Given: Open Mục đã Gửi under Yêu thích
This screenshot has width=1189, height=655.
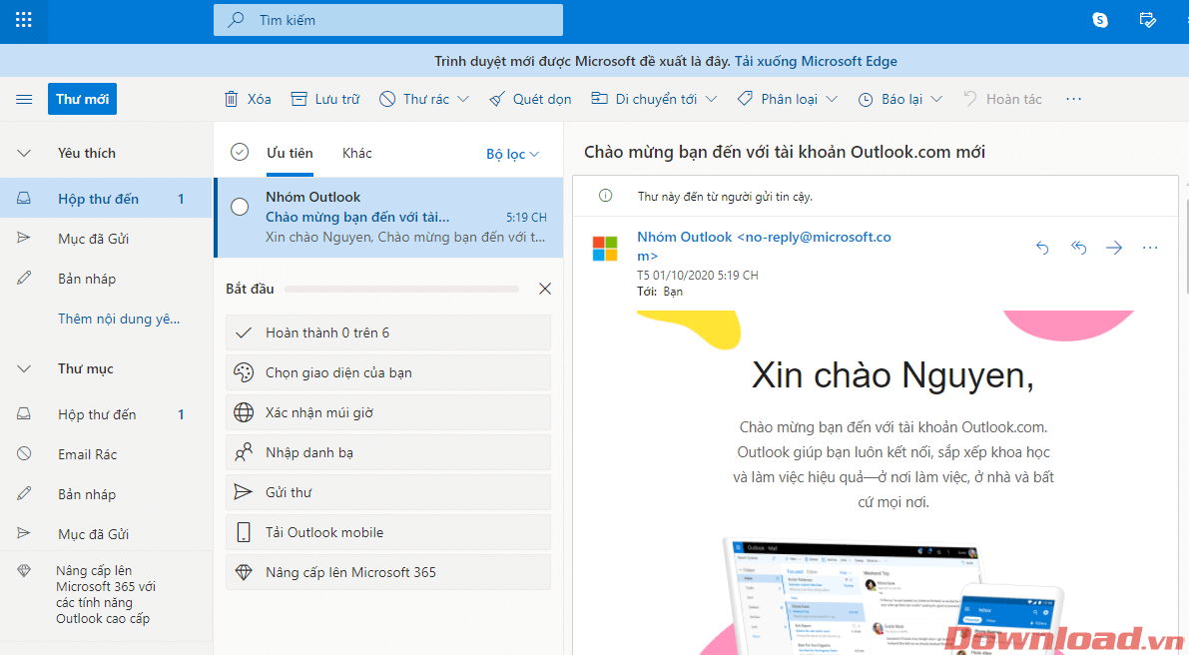Looking at the screenshot, I should (106, 239).
